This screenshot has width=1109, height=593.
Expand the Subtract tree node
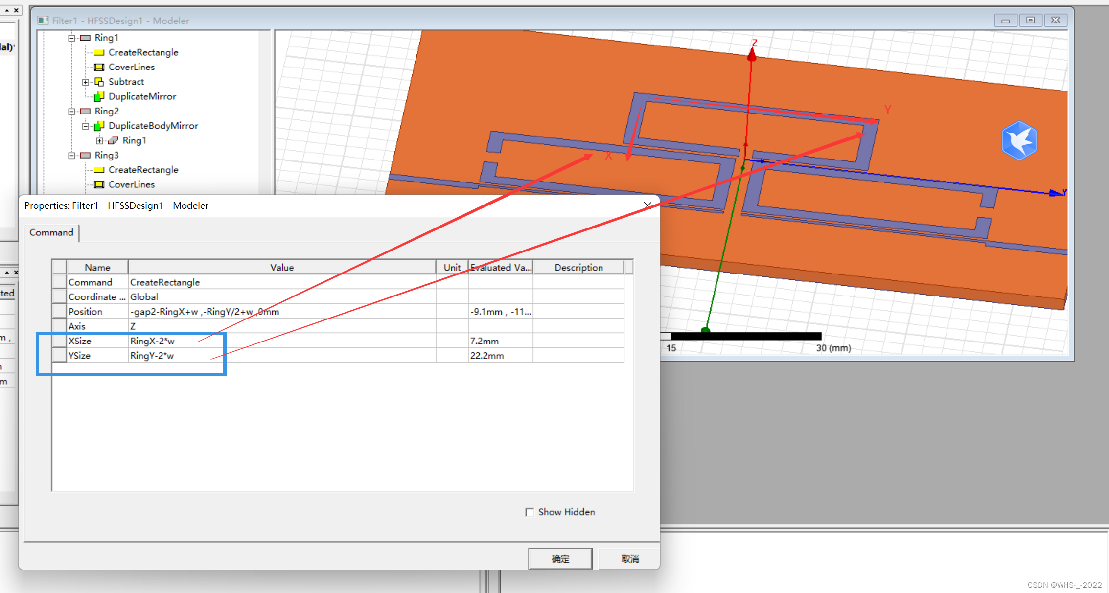click(85, 82)
